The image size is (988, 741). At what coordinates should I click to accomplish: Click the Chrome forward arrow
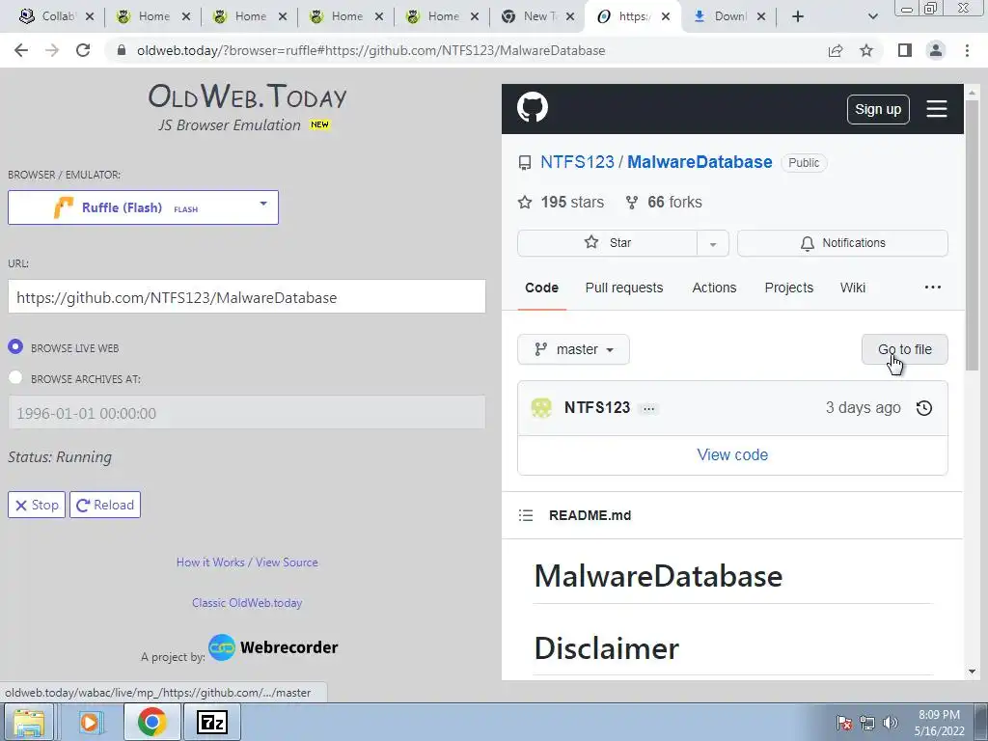pyautogui.click(x=52, y=50)
